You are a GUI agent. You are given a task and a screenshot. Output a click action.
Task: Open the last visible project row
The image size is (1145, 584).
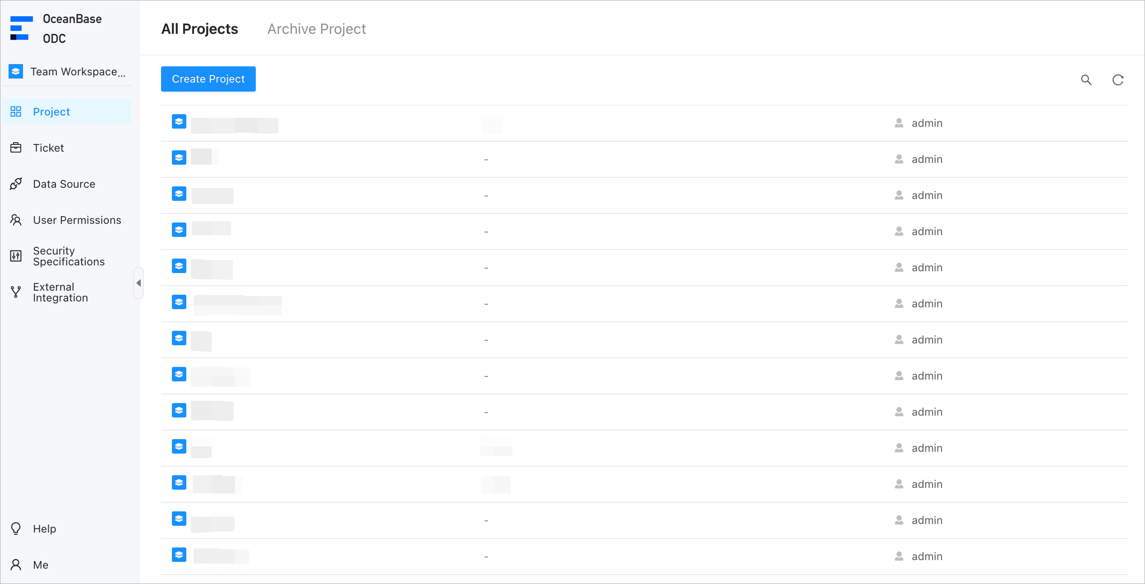tap(221, 556)
